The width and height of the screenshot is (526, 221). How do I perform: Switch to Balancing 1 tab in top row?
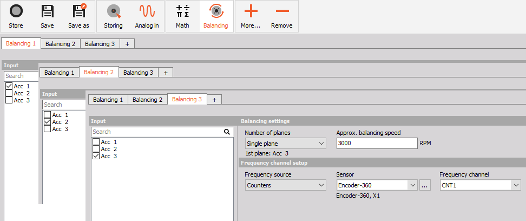[x=21, y=44]
